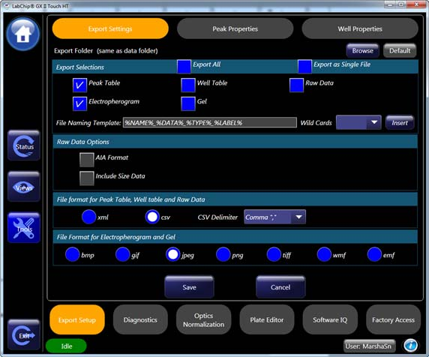
Task: Go to the Home screen icon
Action: 23,34
